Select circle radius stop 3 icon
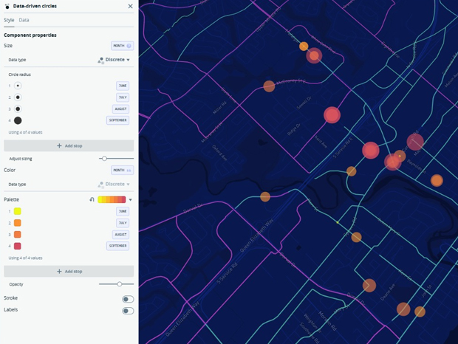 pyautogui.click(x=18, y=109)
